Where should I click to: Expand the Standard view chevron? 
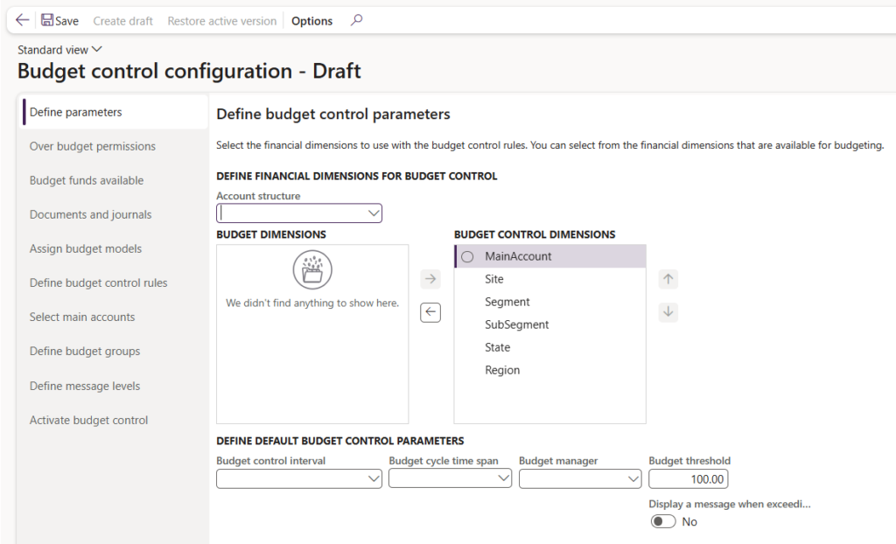coord(97,50)
